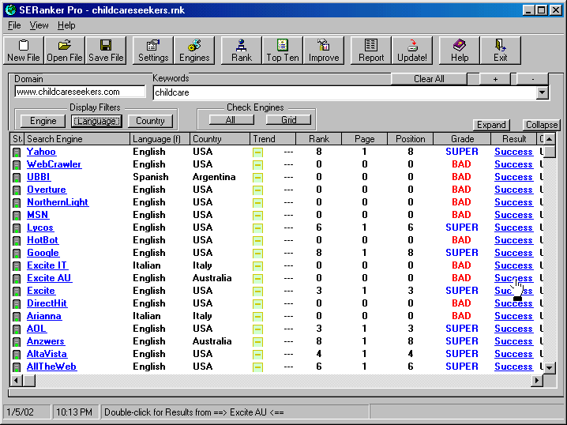Click the Update! toolbar icon
The image size is (567, 425).
click(412, 51)
